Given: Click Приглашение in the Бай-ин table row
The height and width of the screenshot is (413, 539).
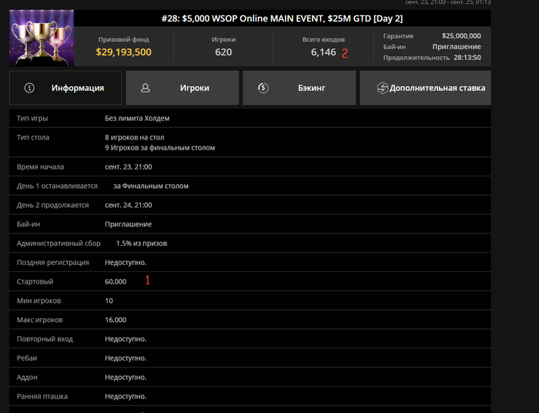Looking at the screenshot, I should tap(129, 224).
